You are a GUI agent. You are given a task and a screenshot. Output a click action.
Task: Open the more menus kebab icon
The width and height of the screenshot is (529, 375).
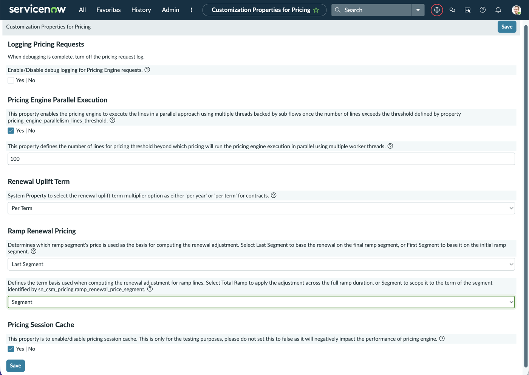192,10
